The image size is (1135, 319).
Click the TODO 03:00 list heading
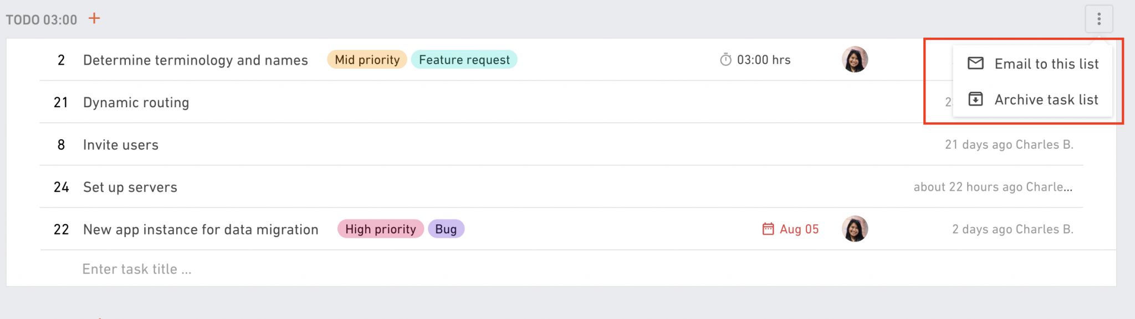(42, 20)
